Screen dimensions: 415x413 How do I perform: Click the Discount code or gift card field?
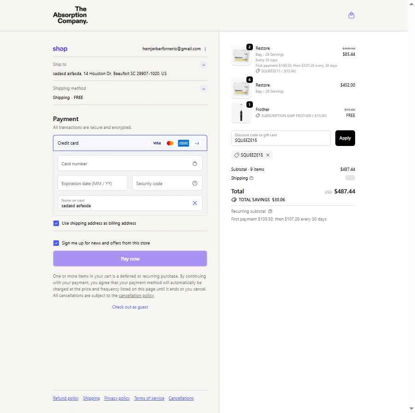pyautogui.click(x=281, y=138)
